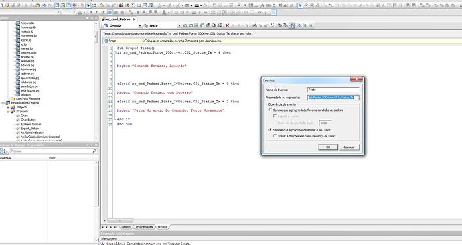Select 'alterar o seu valor' radio option
The image size is (462, 245).
point(270,130)
